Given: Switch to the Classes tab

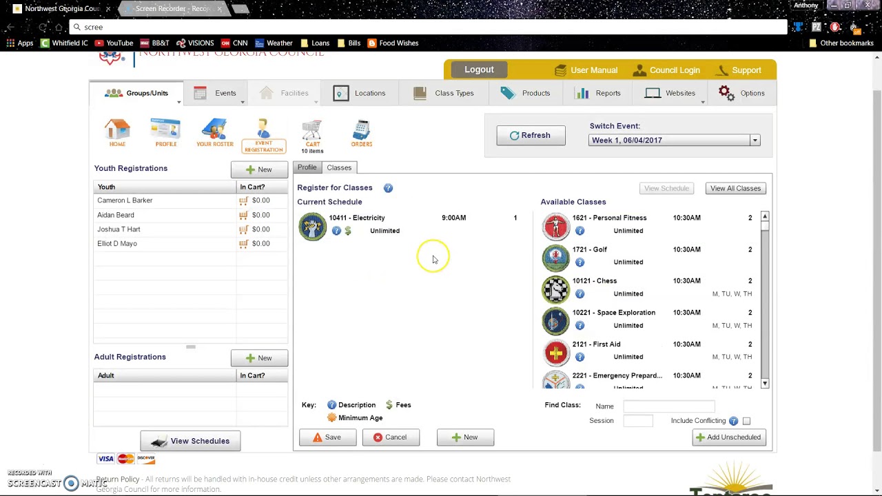Looking at the screenshot, I should coord(339,167).
